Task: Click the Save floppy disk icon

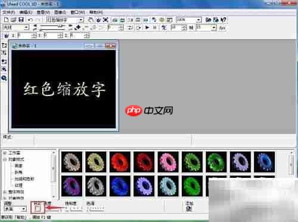Action: [x=21, y=20]
